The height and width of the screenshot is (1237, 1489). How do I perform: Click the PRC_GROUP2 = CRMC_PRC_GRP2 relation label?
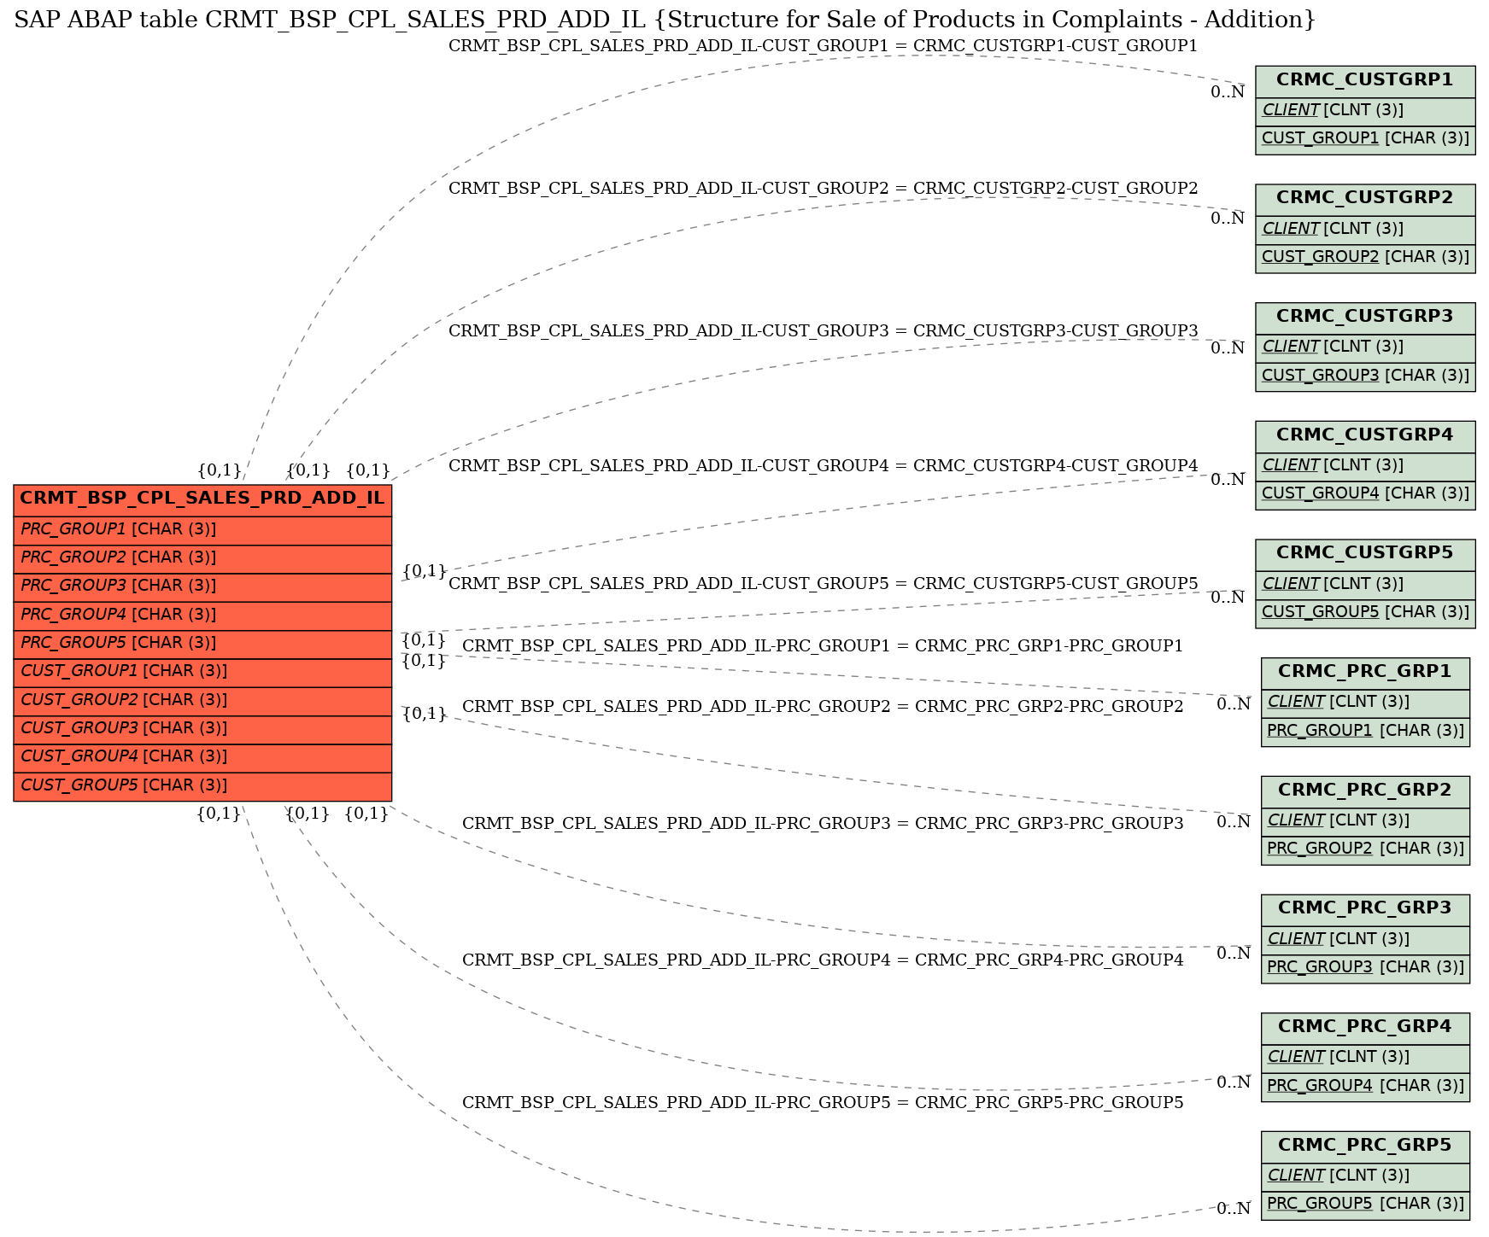click(x=823, y=707)
